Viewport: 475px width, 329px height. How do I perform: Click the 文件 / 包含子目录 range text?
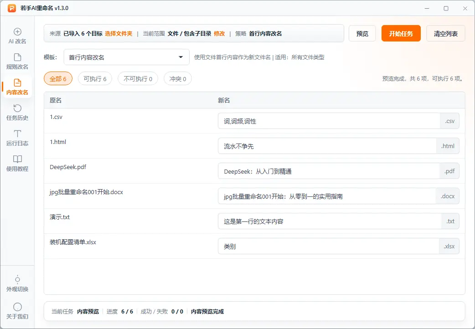189,34
